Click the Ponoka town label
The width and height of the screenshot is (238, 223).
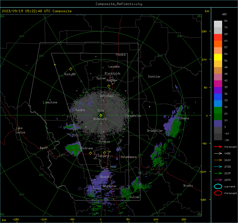point(121,55)
